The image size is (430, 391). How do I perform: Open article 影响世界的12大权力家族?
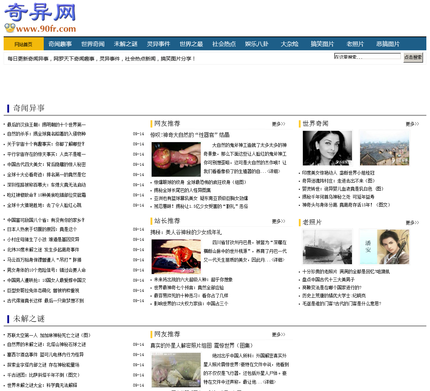point(191,304)
